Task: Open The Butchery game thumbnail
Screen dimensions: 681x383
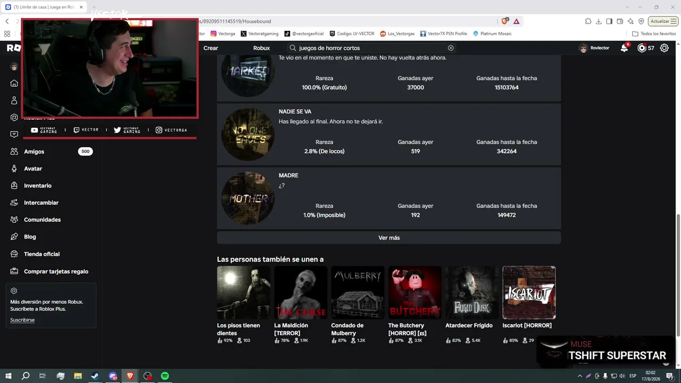Action: tap(415, 293)
